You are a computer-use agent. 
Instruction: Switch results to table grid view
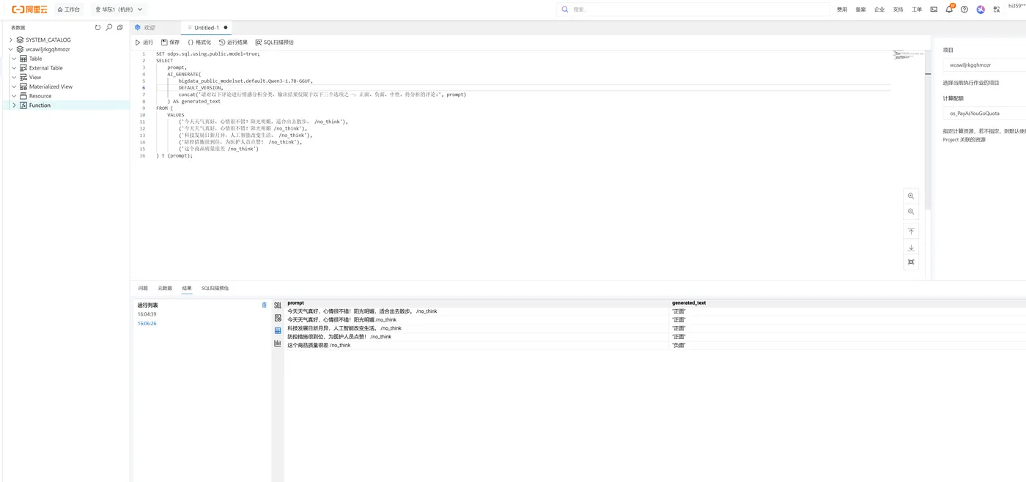coord(278,330)
